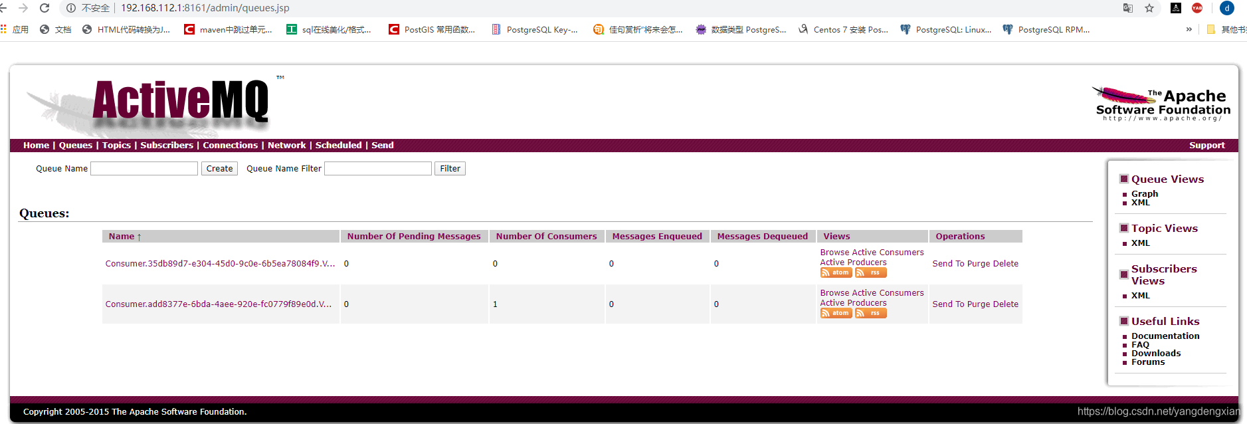Open the browser profile avatar

click(x=1227, y=8)
